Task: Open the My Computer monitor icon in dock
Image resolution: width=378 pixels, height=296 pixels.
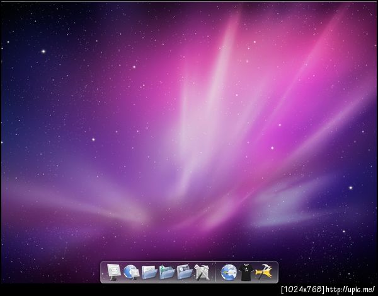Action: click(114, 272)
